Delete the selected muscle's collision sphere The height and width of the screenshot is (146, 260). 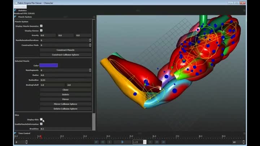pos(65,108)
